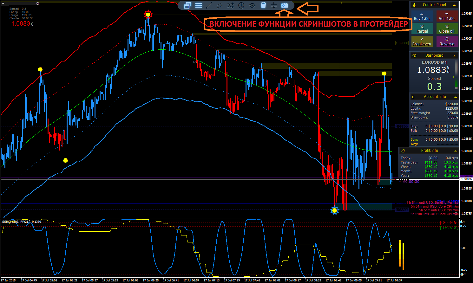Open the three-line list icon in toolbar

(199, 5)
